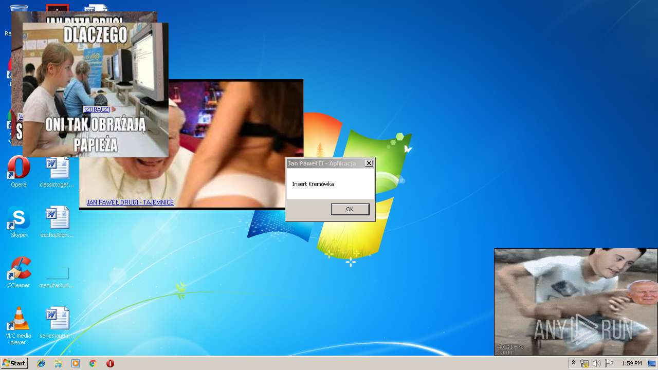Open the network tray icon
658x370 pixels.
[584, 363]
